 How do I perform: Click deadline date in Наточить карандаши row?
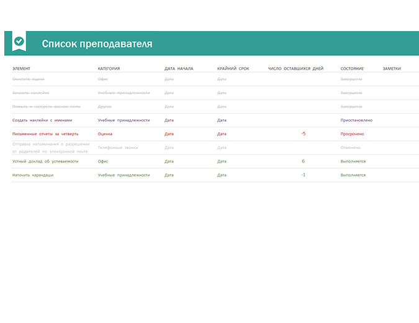[x=222, y=175]
